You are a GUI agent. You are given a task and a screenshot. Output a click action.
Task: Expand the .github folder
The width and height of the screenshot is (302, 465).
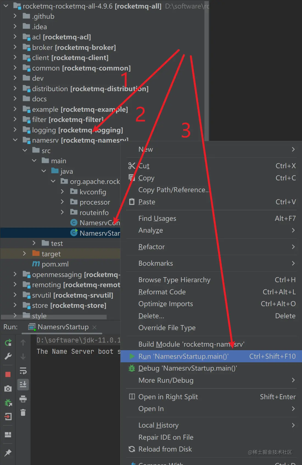15,16
